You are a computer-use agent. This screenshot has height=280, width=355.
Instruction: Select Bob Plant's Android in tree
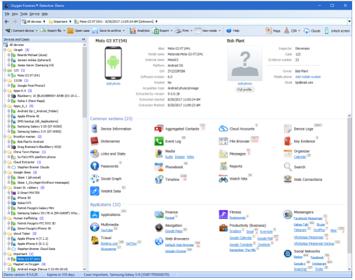point(30,141)
